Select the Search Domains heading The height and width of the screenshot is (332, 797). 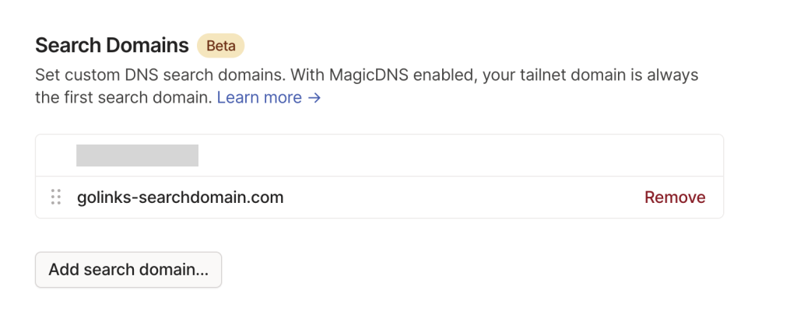tap(112, 46)
